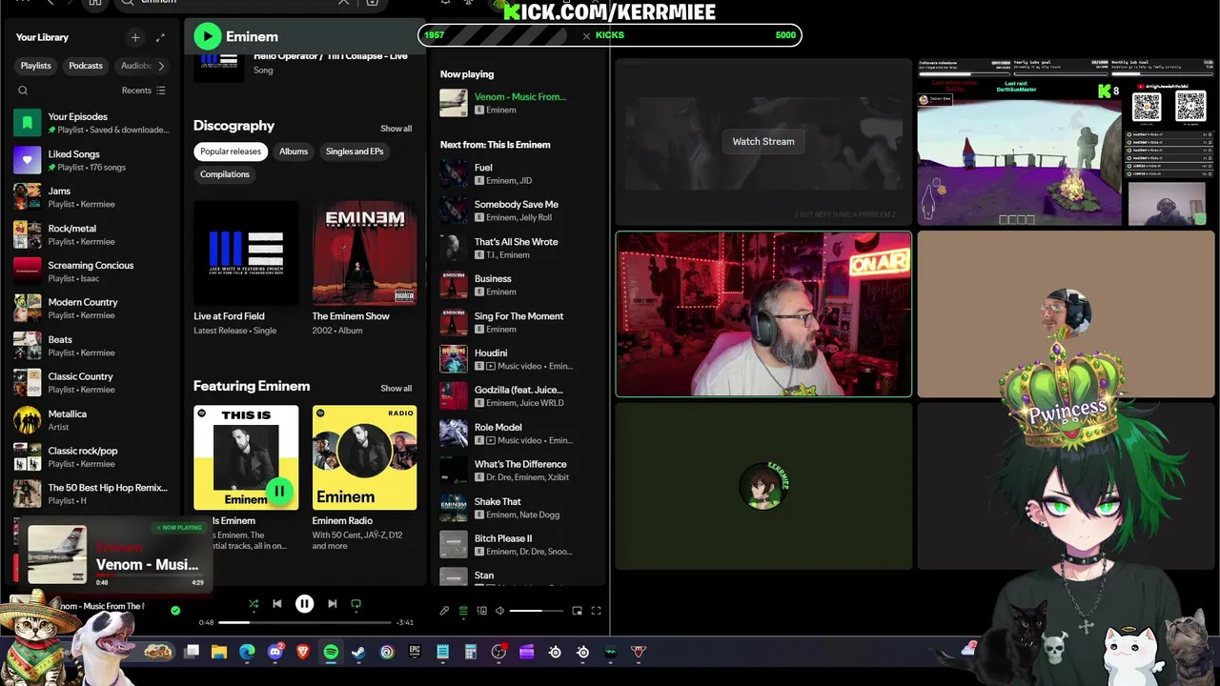Viewport: 1220px width, 686px height.
Task: Skip to next track
Action: click(x=332, y=603)
